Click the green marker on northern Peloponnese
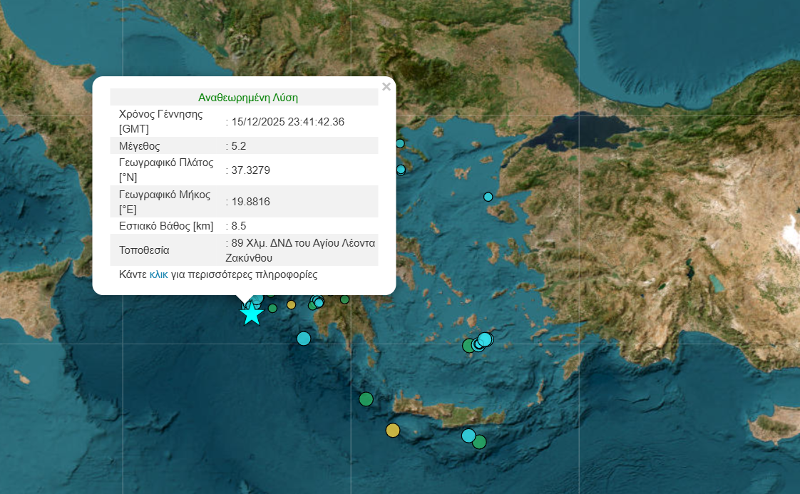800x494 pixels. (x=344, y=299)
